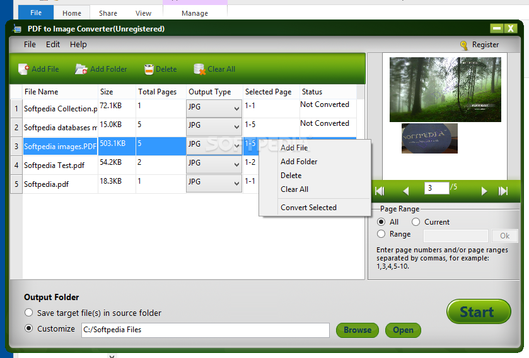This screenshot has height=358, width=529.
Task: Click the Status column header
Action: tap(328, 92)
